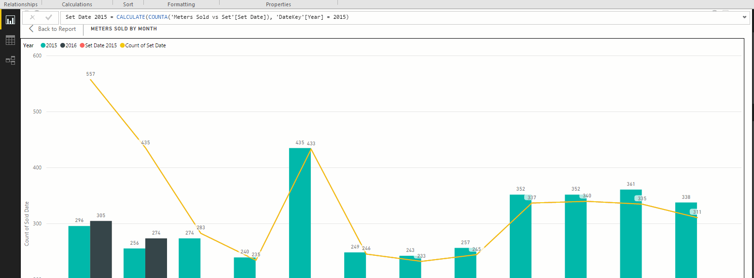Select the Sort ribbon group label
Image resolution: width=754 pixels, height=278 pixels.
pos(128,4)
